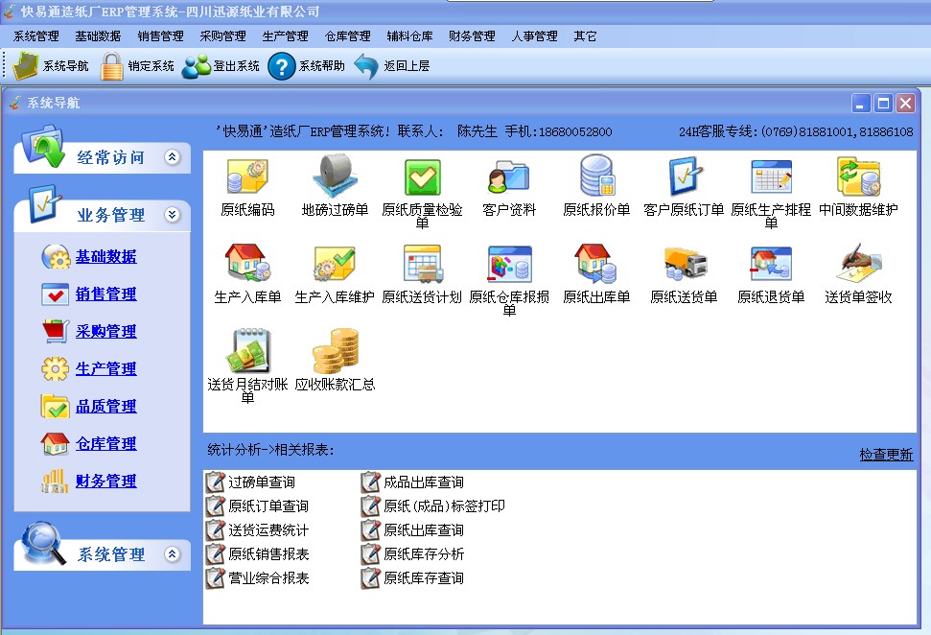Image resolution: width=931 pixels, height=635 pixels.
Task: Click 系统导航 toolbar button
Action: point(50,66)
